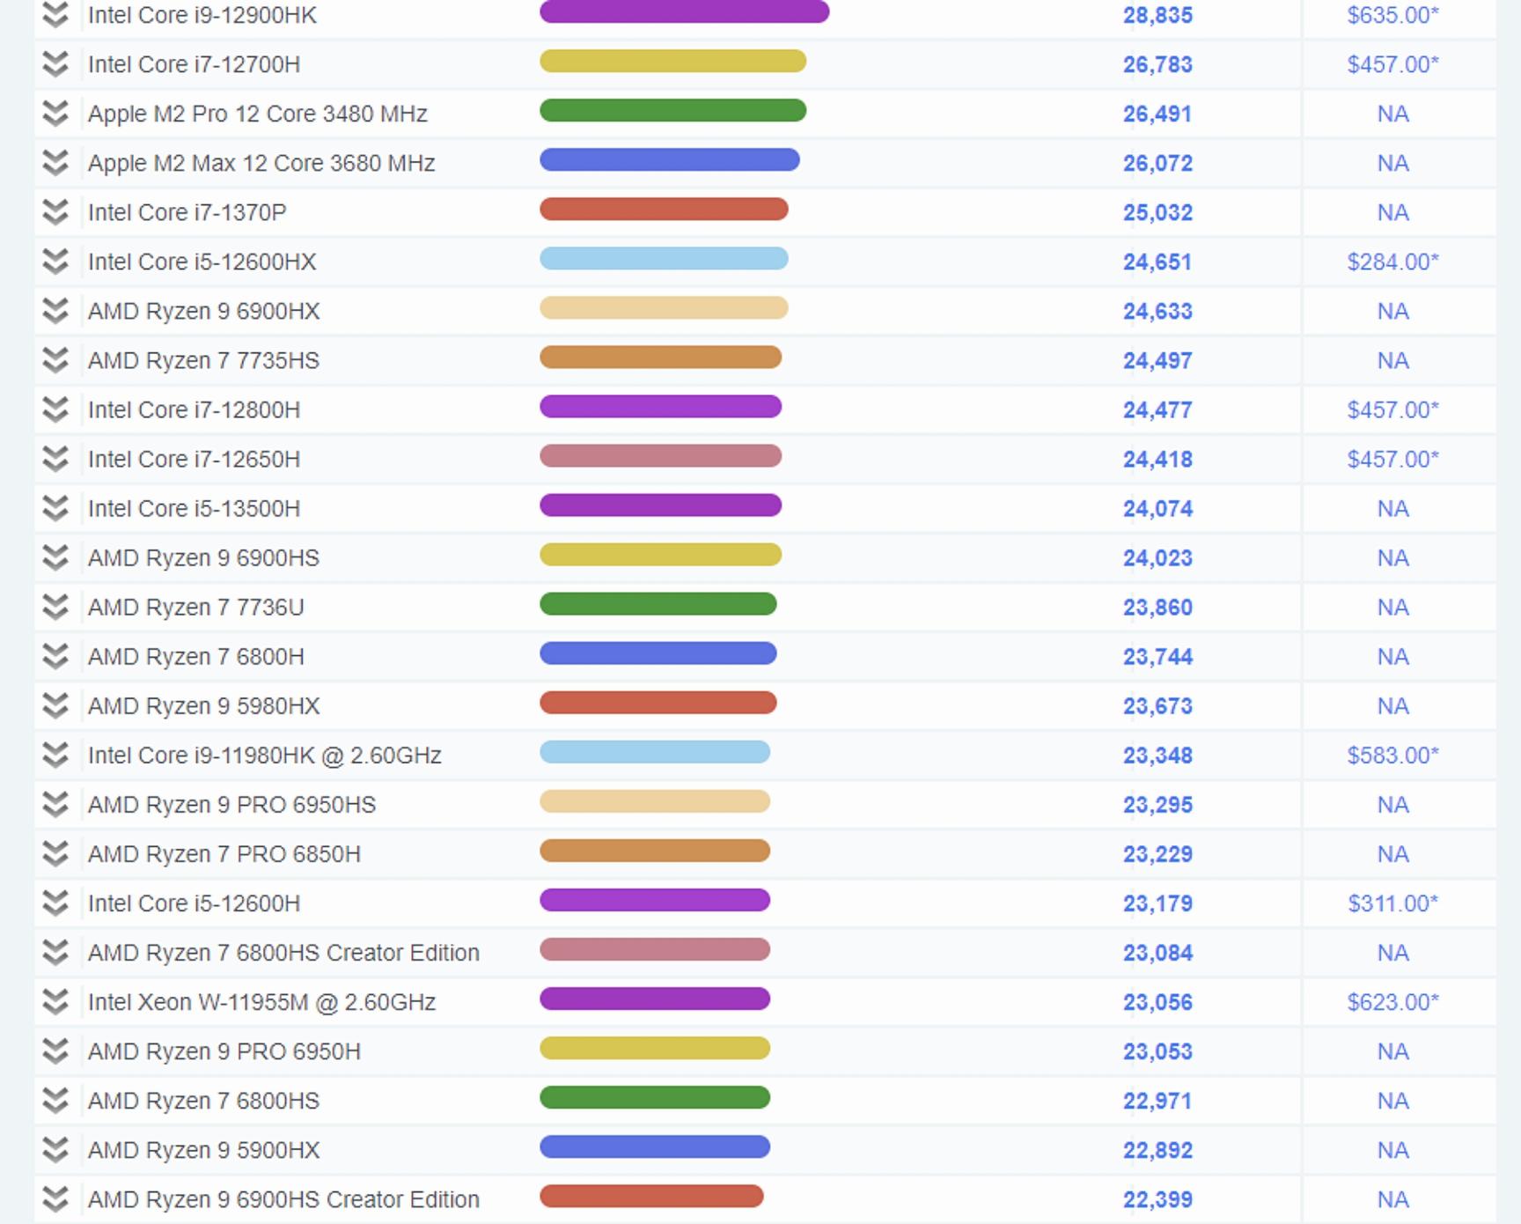Open the Intel Core i7-1370P link
The image size is (1521, 1224).
tap(187, 212)
